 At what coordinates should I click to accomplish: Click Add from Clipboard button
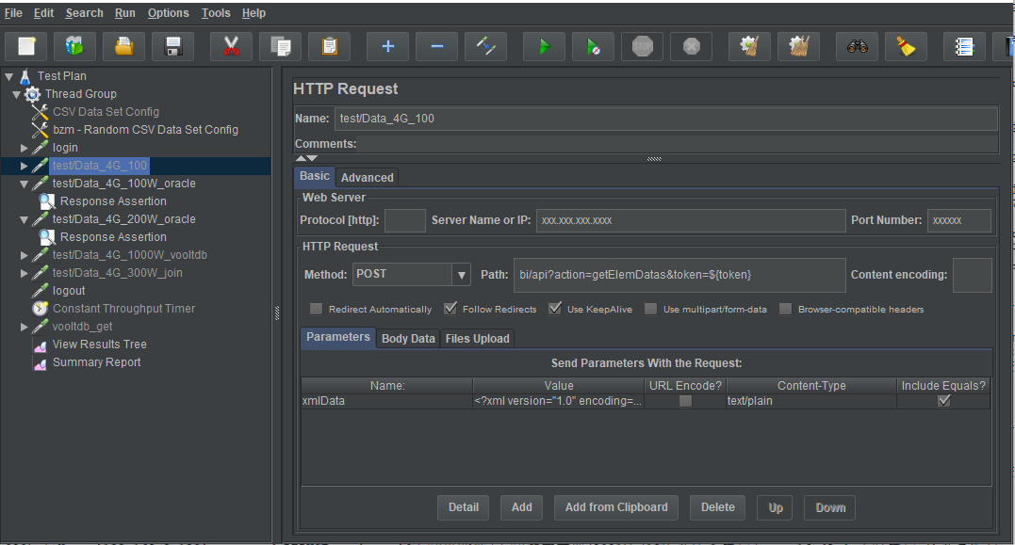pos(616,507)
